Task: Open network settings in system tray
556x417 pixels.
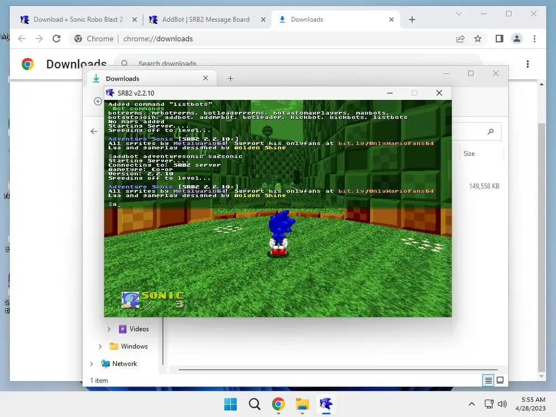Action: pyautogui.click(x=489, y=404)
